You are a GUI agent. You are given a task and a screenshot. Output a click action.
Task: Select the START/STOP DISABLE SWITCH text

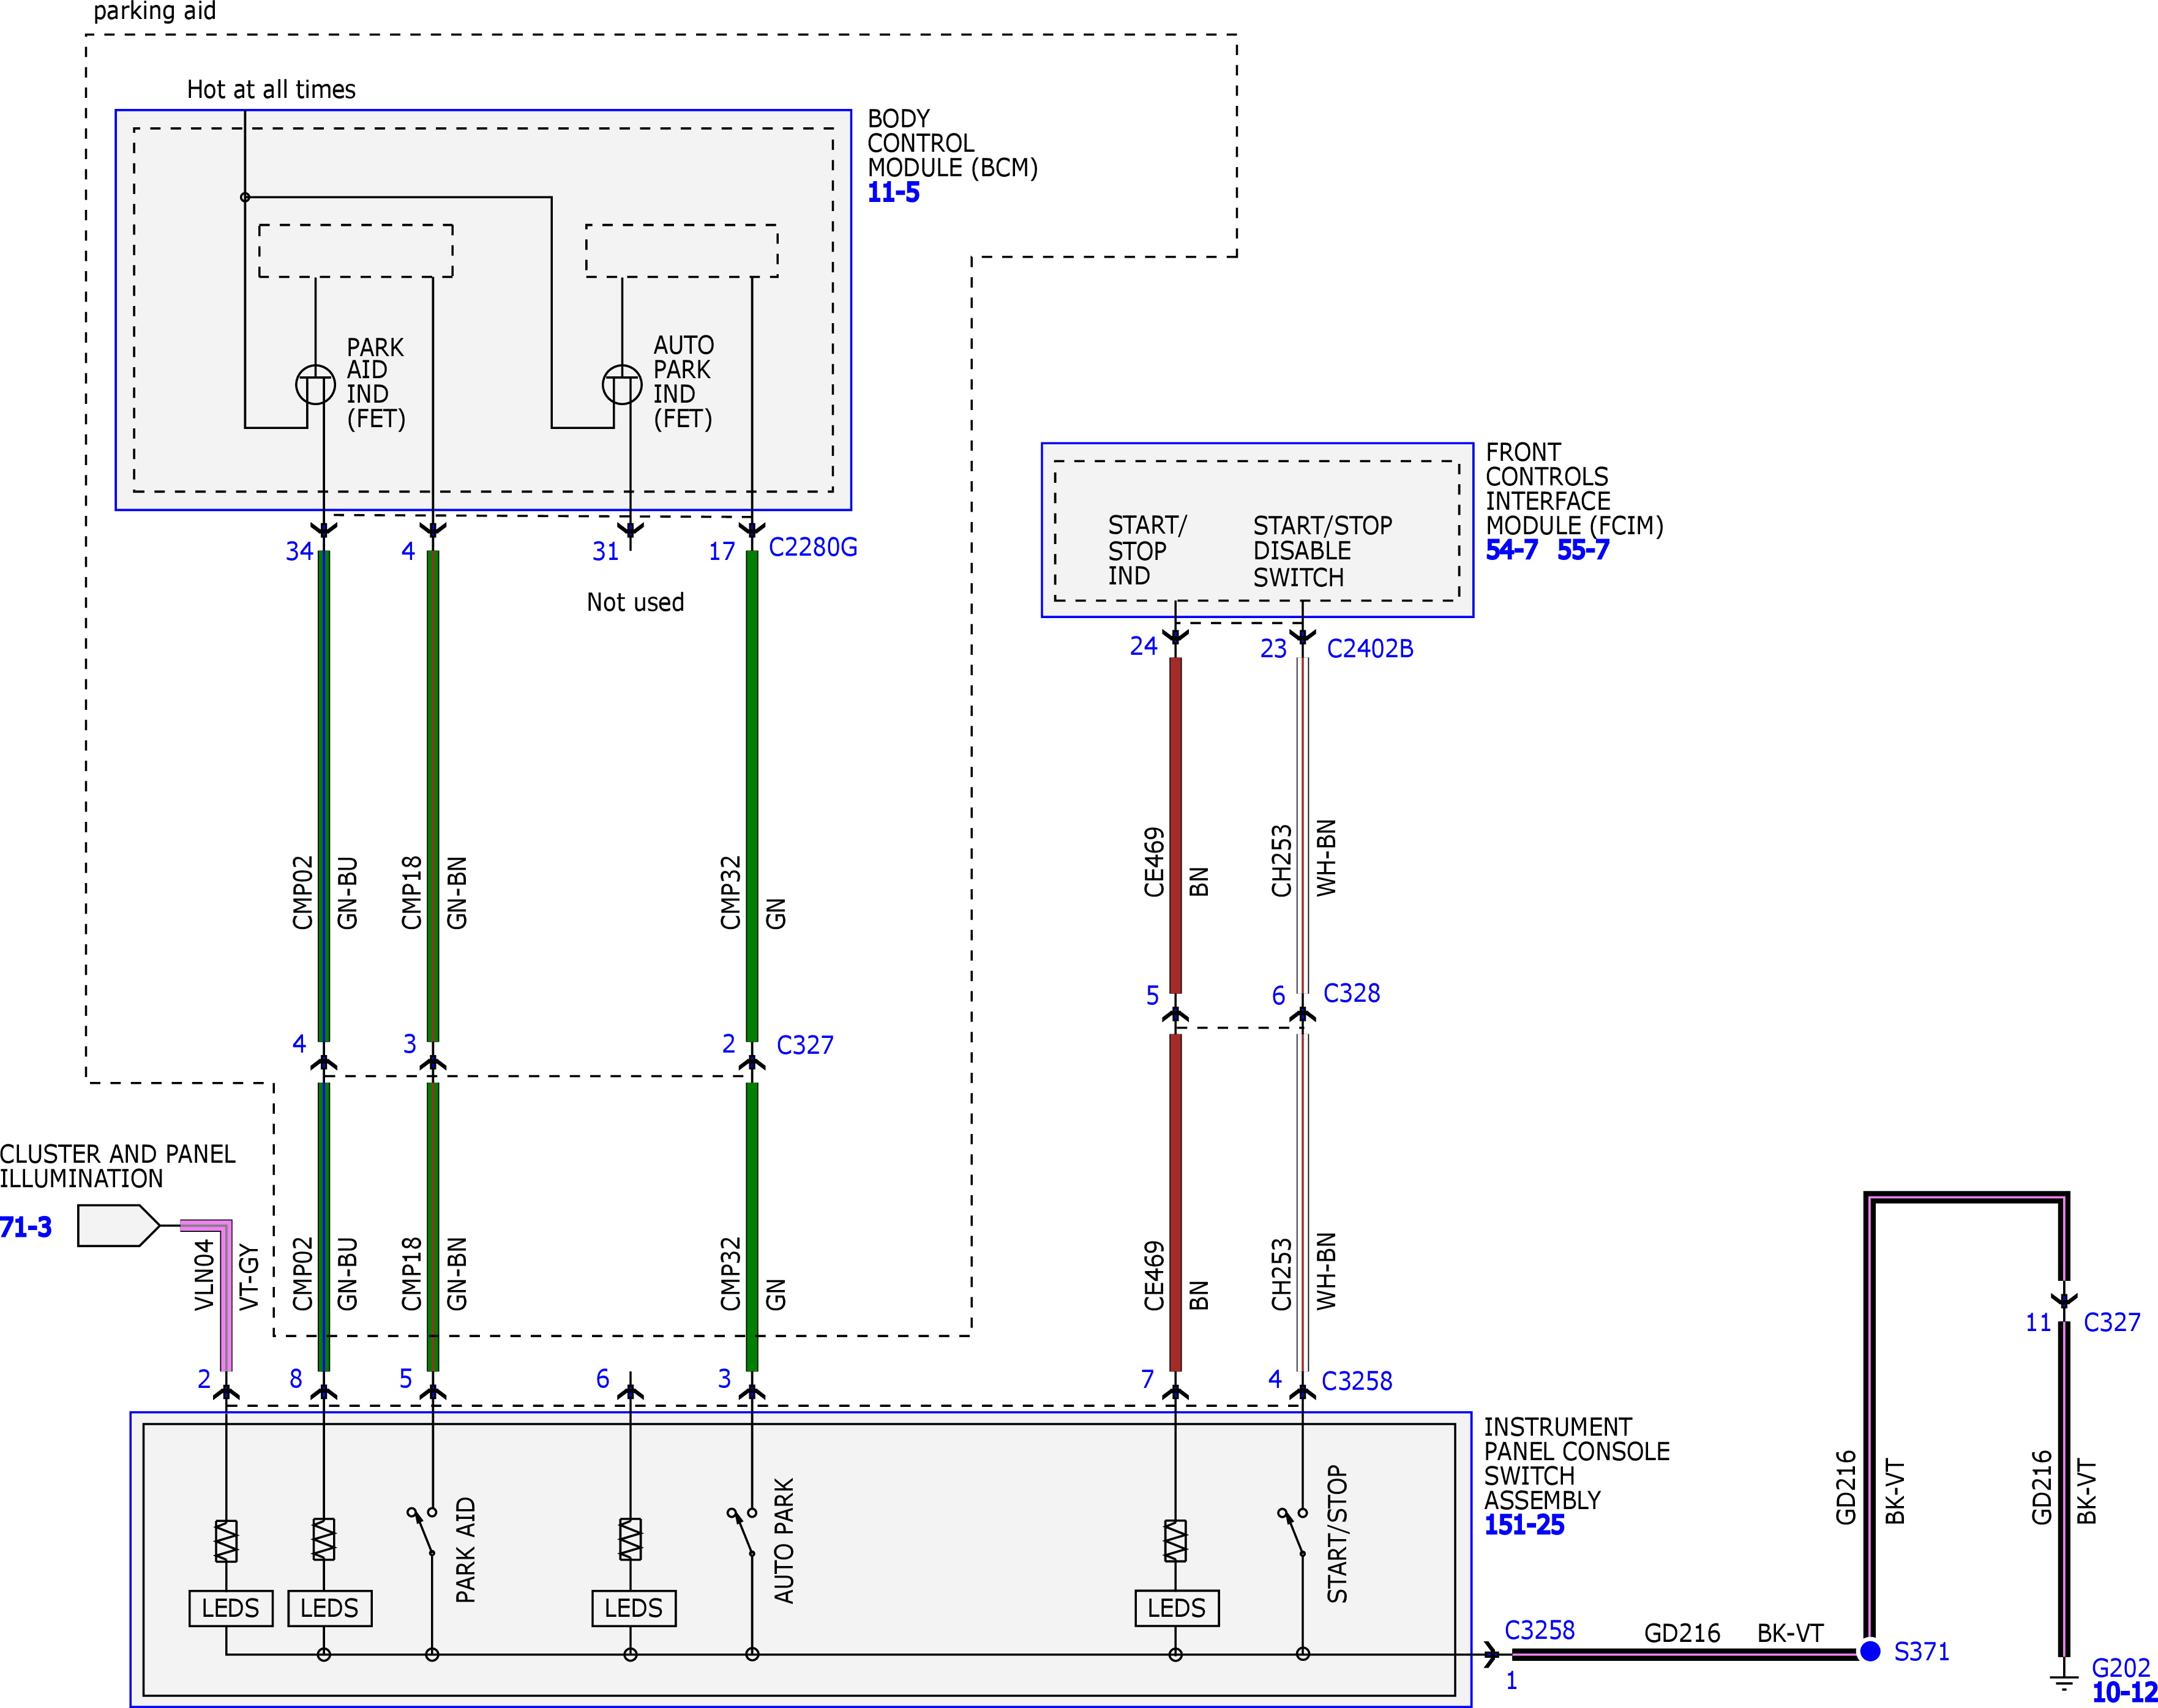(x=1322, y=551)
